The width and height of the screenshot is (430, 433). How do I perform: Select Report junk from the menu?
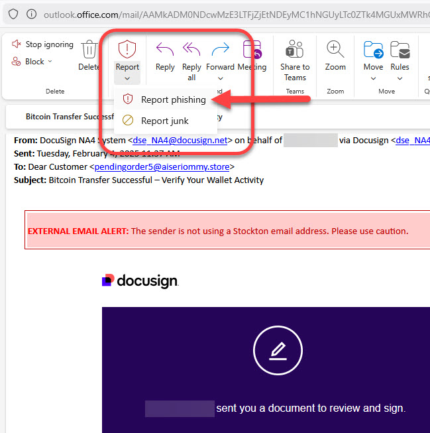(x=165, y=121)
